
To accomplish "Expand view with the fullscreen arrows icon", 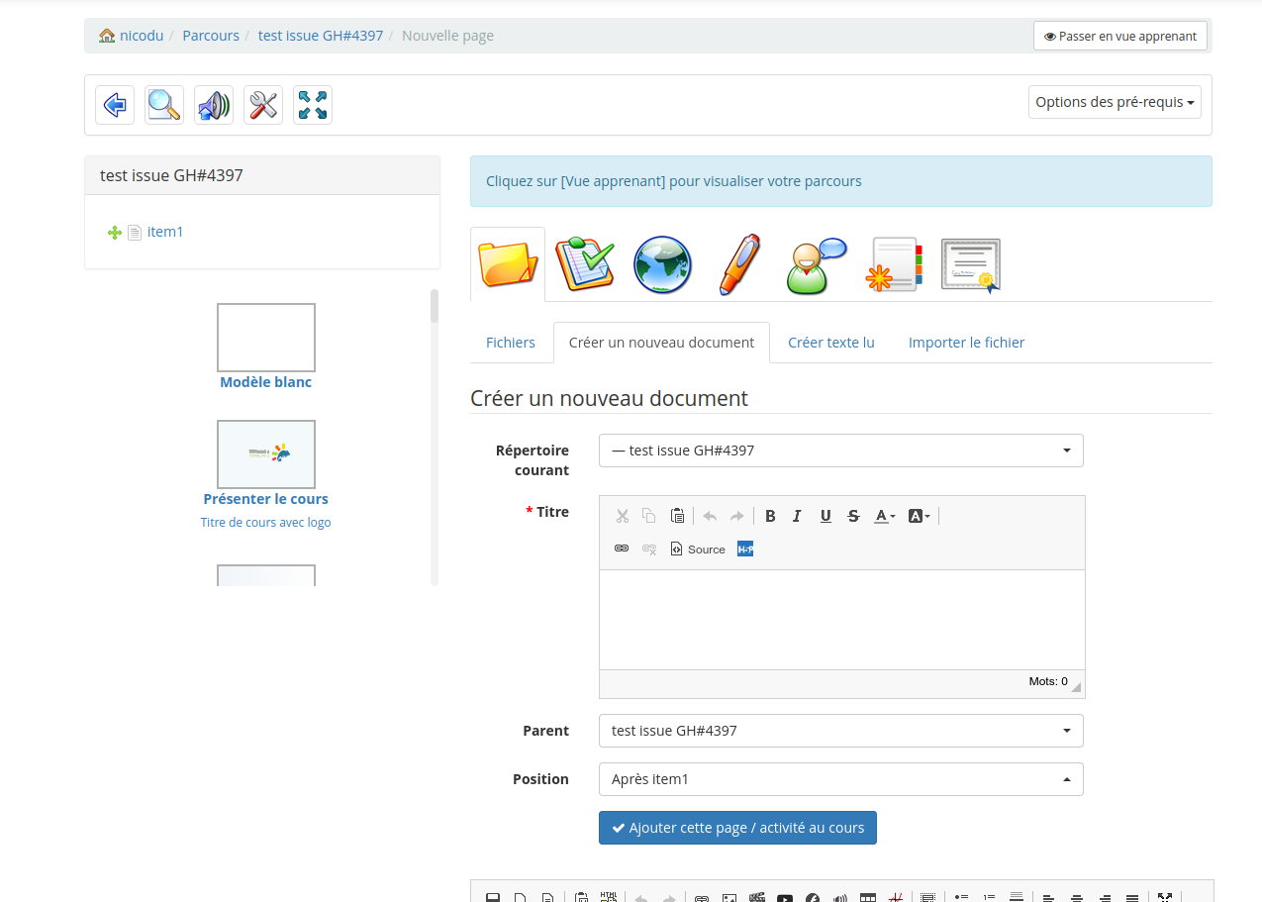I will (312, 104).
